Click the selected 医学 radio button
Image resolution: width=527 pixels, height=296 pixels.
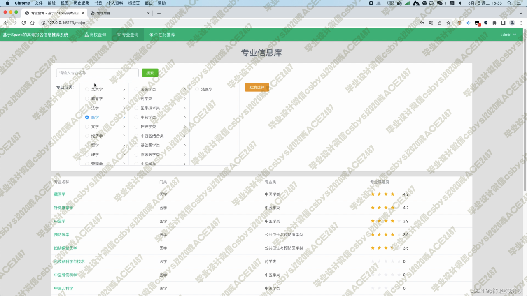[87, 117]
